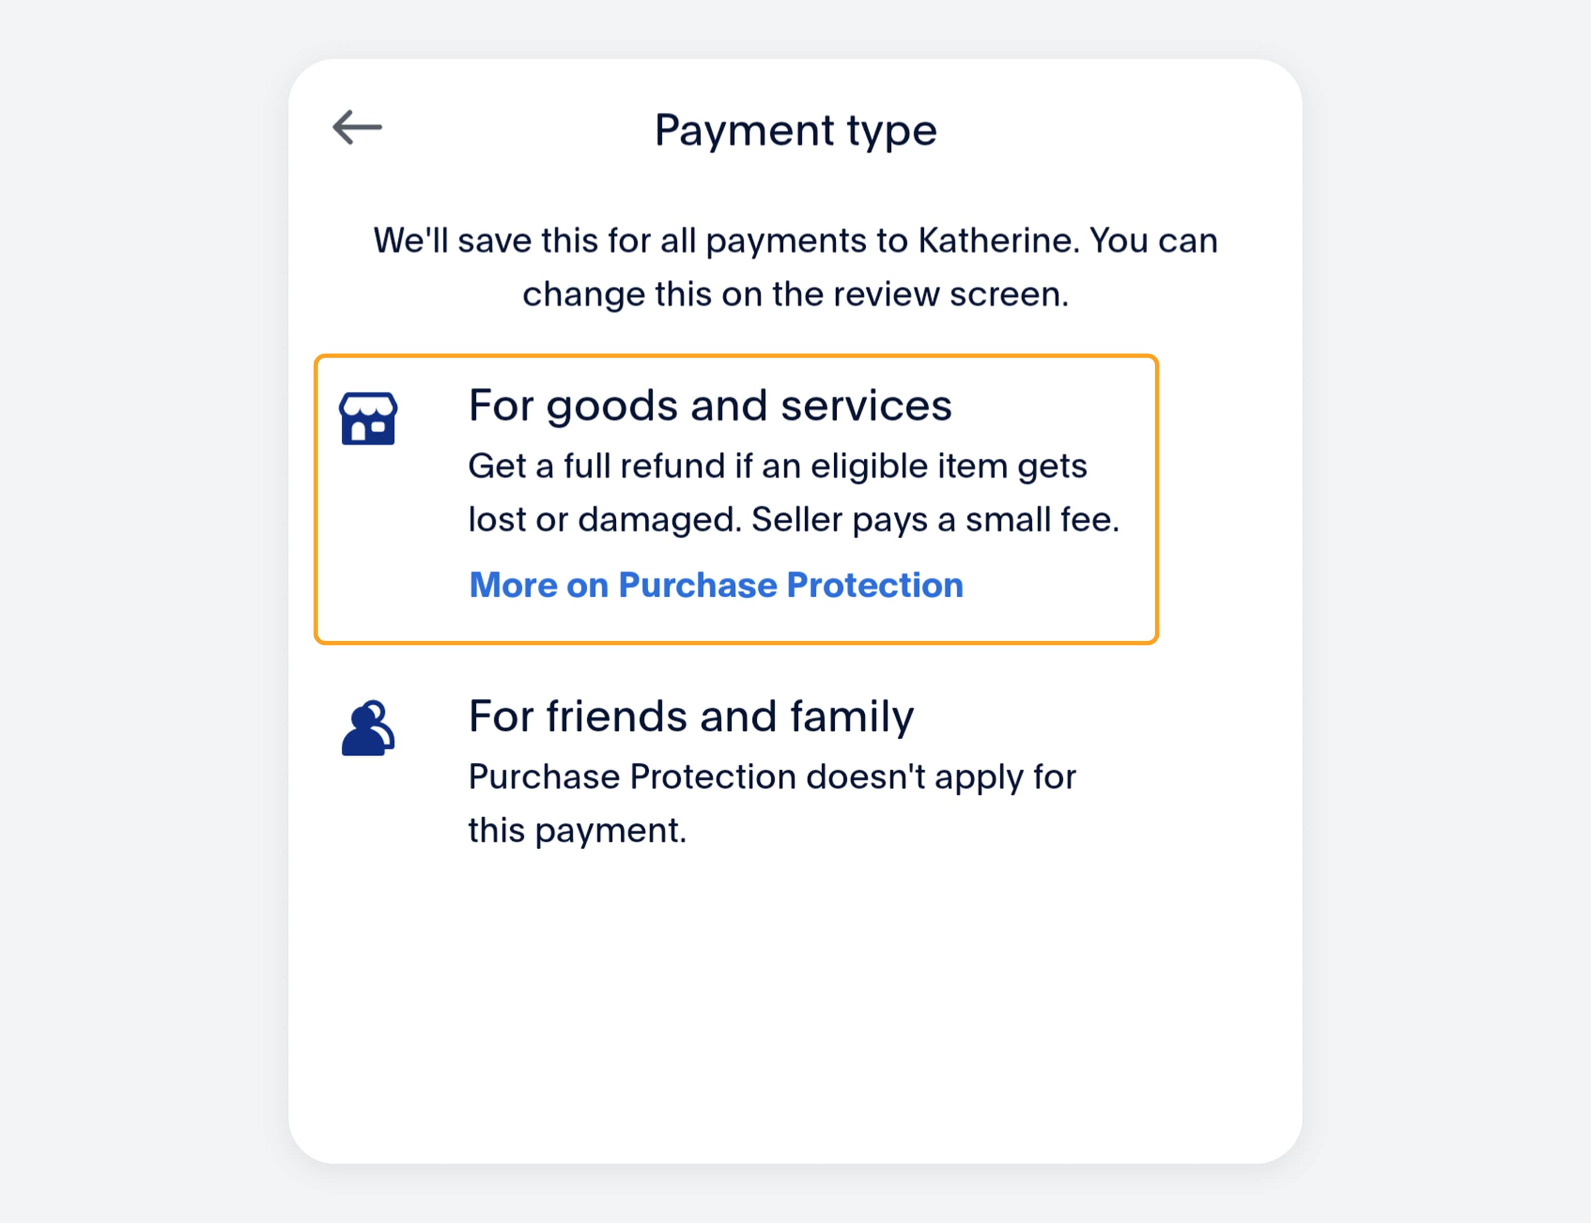The width and height of the screenshot is (1591, 1223).
Task: Click the words "eligible item gets"
Action: (948, 467)
